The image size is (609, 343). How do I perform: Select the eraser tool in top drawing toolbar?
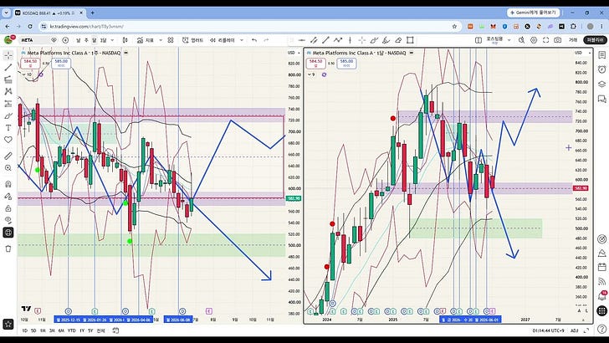(x=398, y=40)
